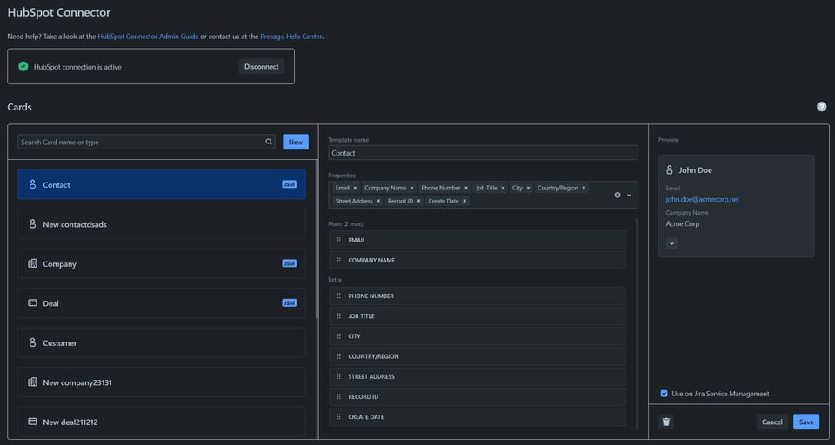This screenshot has height=445, width=835.
Task: Click drag handle of RECORD ID row
Action: [x=338, y=397]
